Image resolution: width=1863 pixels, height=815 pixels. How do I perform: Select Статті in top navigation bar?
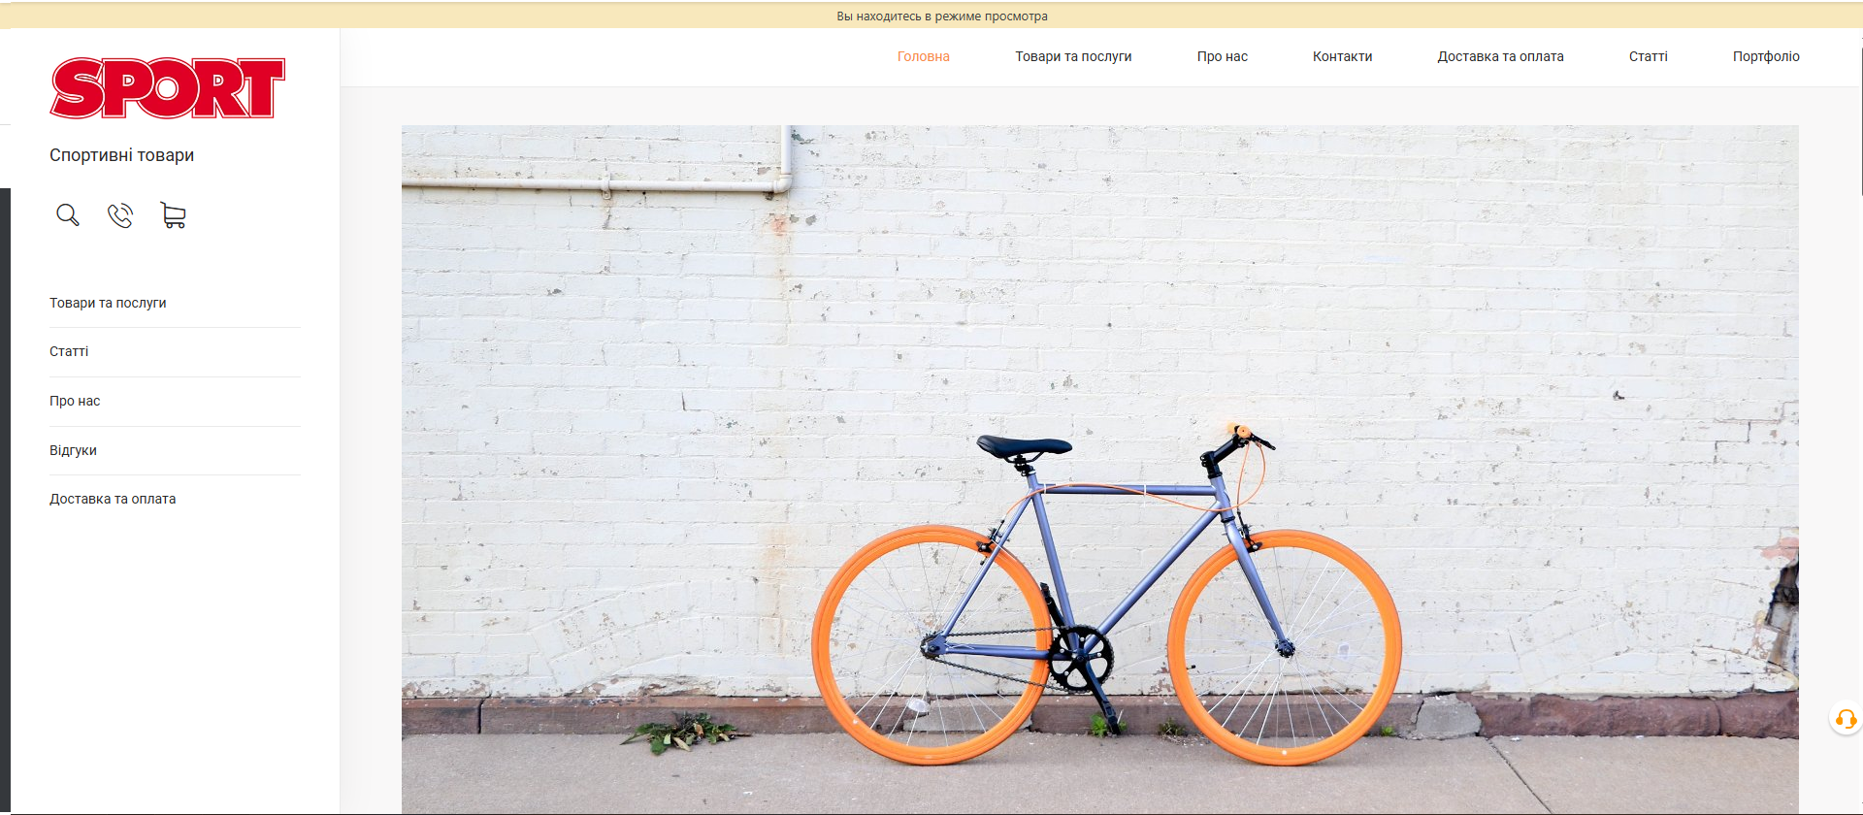pos(1648,56)
